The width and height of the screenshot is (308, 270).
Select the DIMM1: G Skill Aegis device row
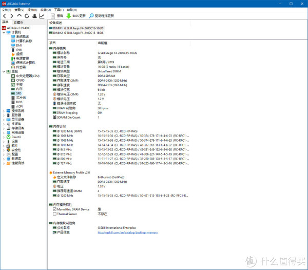pyautogui.click(x=76, y=28)
